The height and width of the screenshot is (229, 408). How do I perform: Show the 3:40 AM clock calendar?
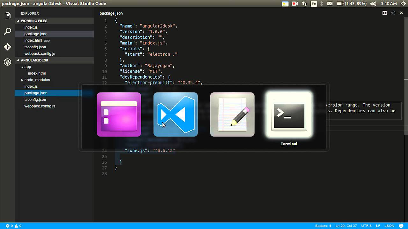coord(389,4)
